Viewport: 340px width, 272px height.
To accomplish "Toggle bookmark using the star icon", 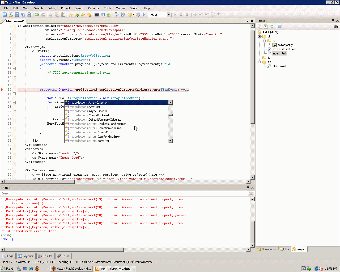I will [x=71, y=15].
